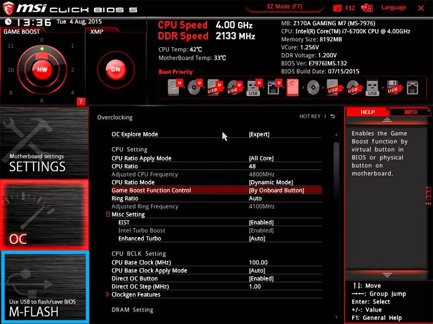Click the question mark help badge under Game Boost
Screen dimensions: 433x324
pos(81,102)
